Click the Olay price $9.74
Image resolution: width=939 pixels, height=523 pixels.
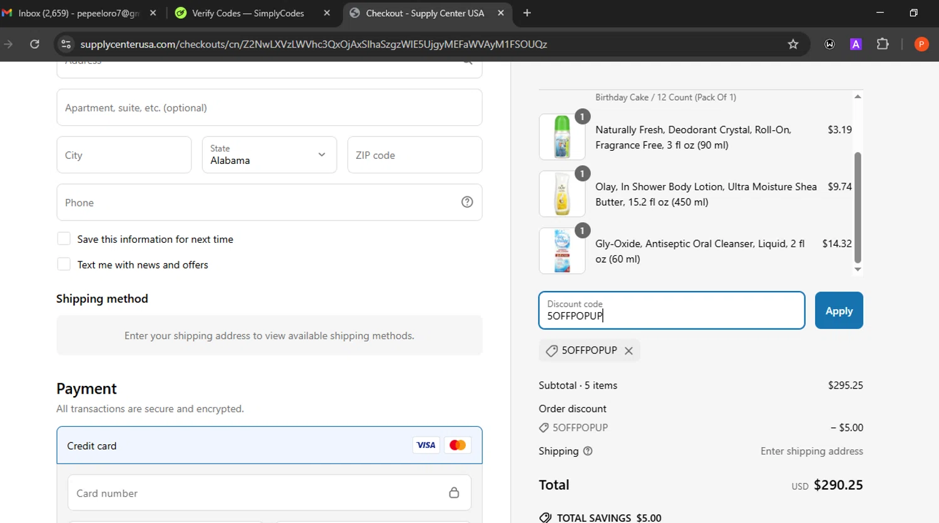839,186
